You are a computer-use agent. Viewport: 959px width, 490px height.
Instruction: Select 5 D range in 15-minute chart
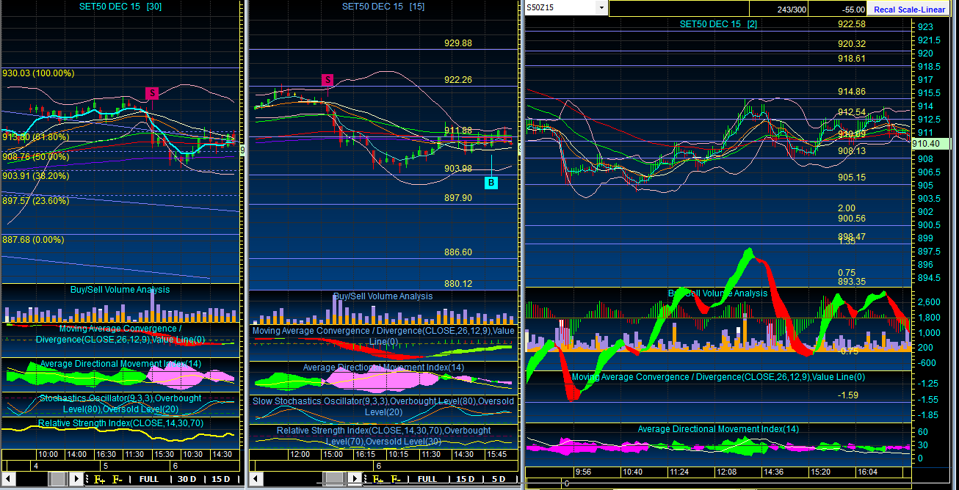[499, 479]
